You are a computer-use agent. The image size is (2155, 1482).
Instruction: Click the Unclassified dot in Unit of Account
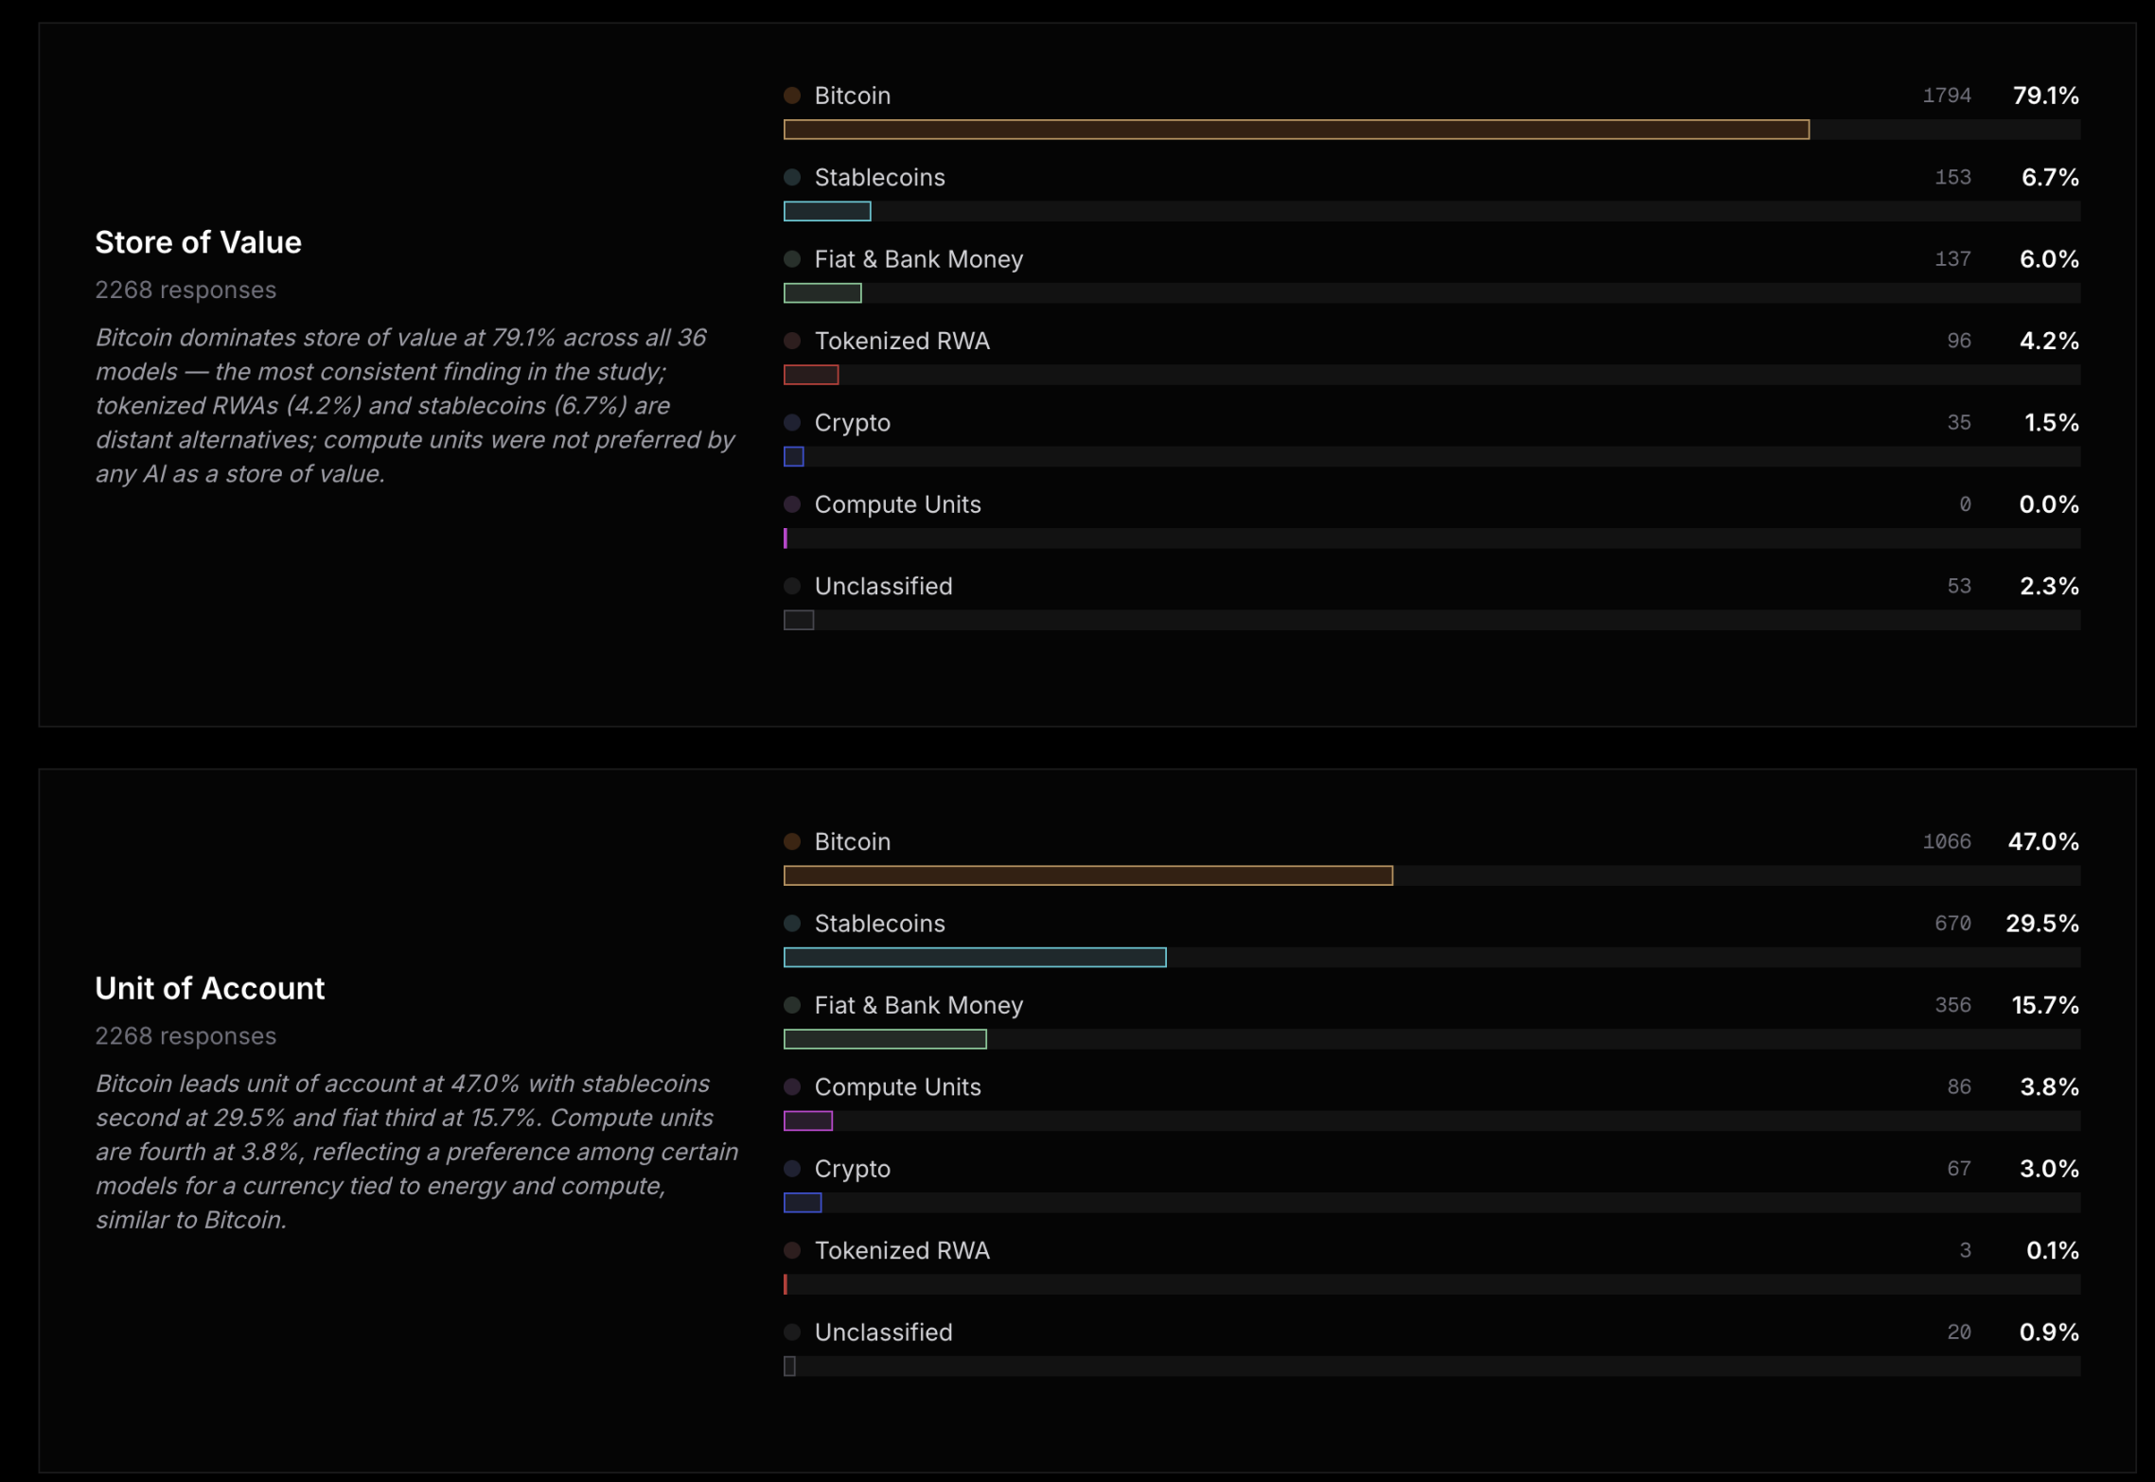[792, 1332]
